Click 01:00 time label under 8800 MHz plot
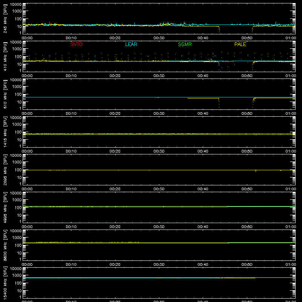This screenshot has width=302, height=302. [291, 265]
